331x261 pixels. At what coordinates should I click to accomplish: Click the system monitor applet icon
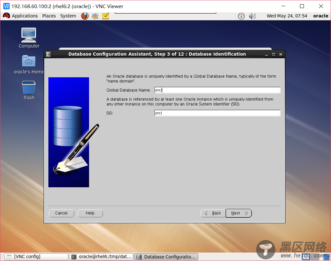point(241,16)
